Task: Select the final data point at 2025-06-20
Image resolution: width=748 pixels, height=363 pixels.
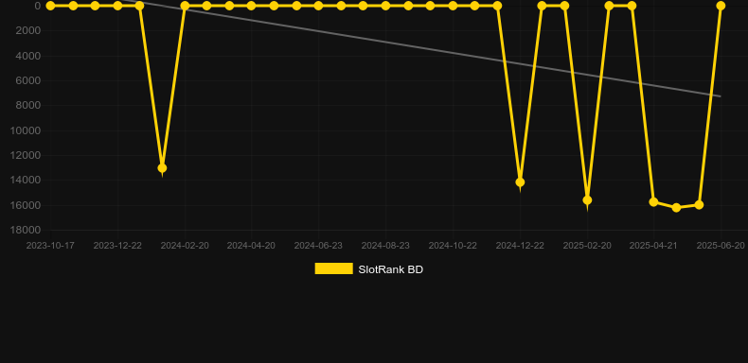Action: coord(721,6)
